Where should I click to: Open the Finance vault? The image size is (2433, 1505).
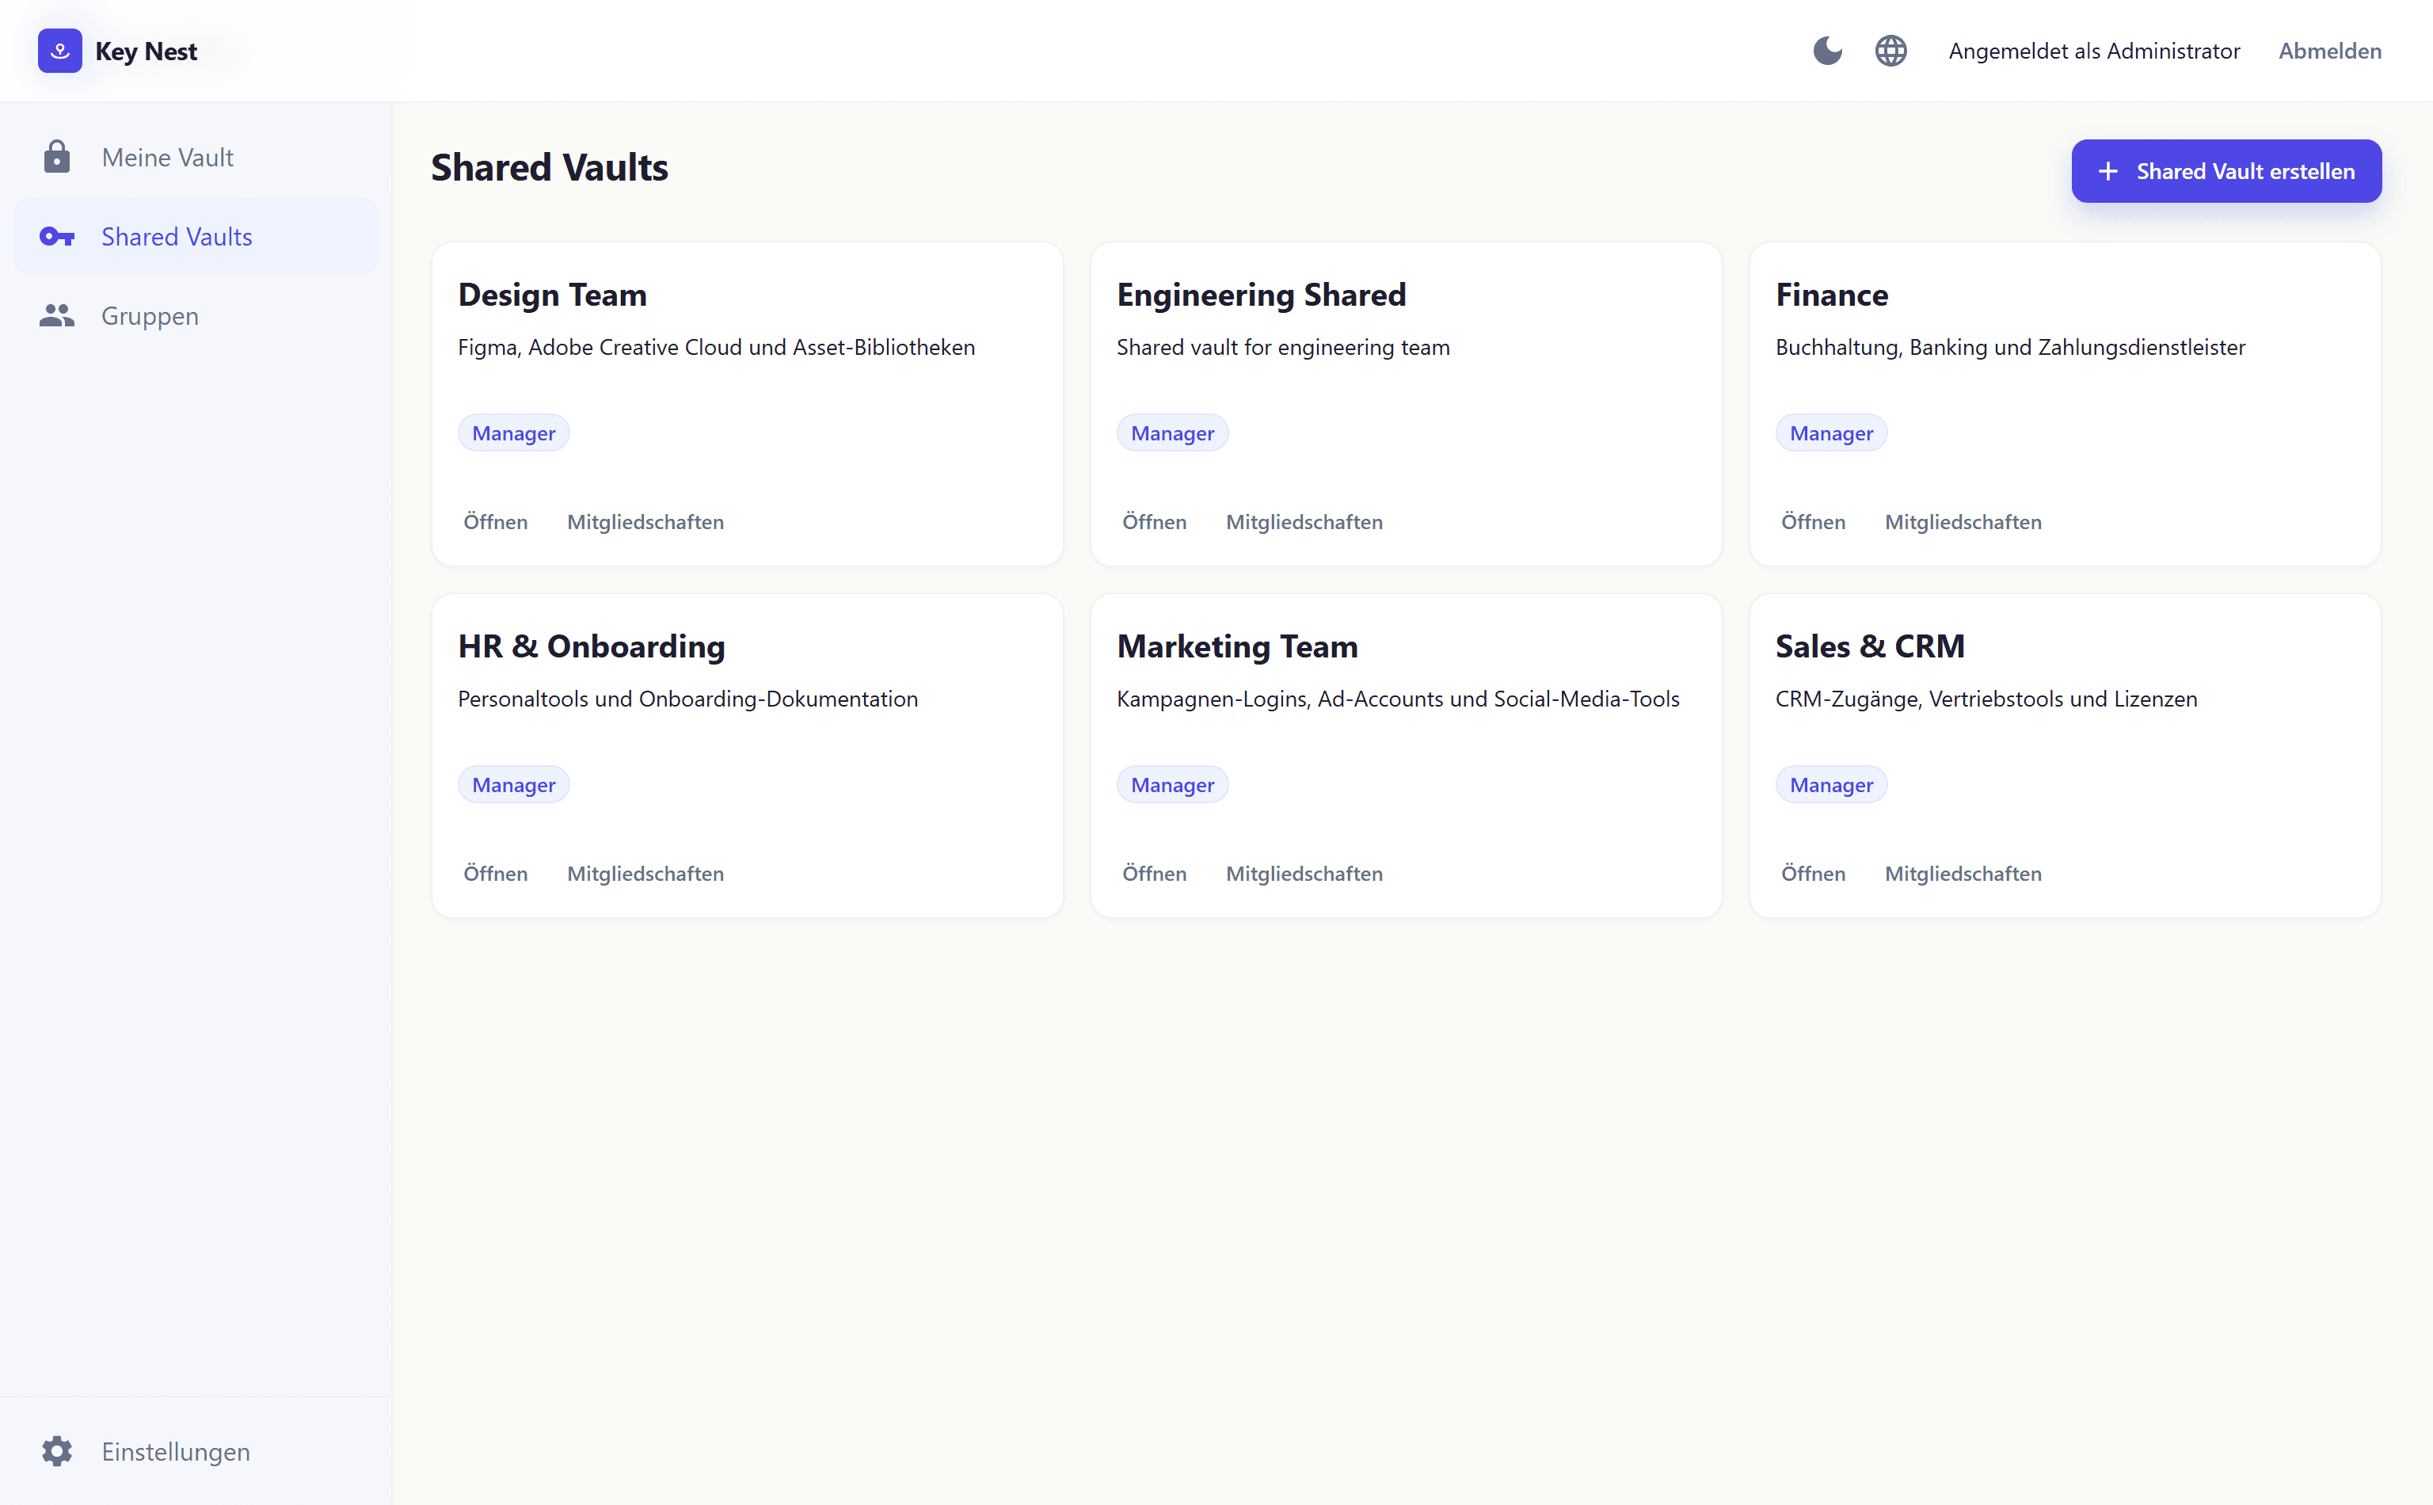click(1813, 521)
